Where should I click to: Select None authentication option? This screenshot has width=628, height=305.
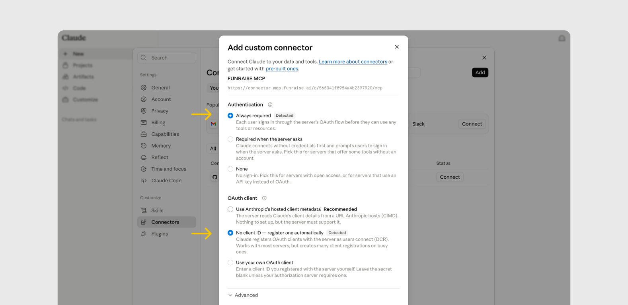[230, 169]
